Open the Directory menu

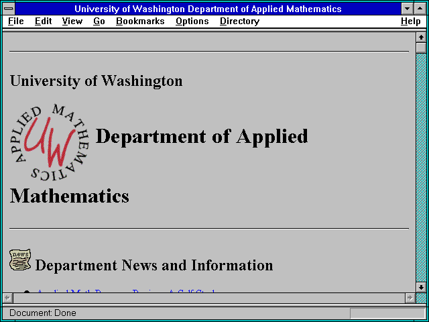240,21
